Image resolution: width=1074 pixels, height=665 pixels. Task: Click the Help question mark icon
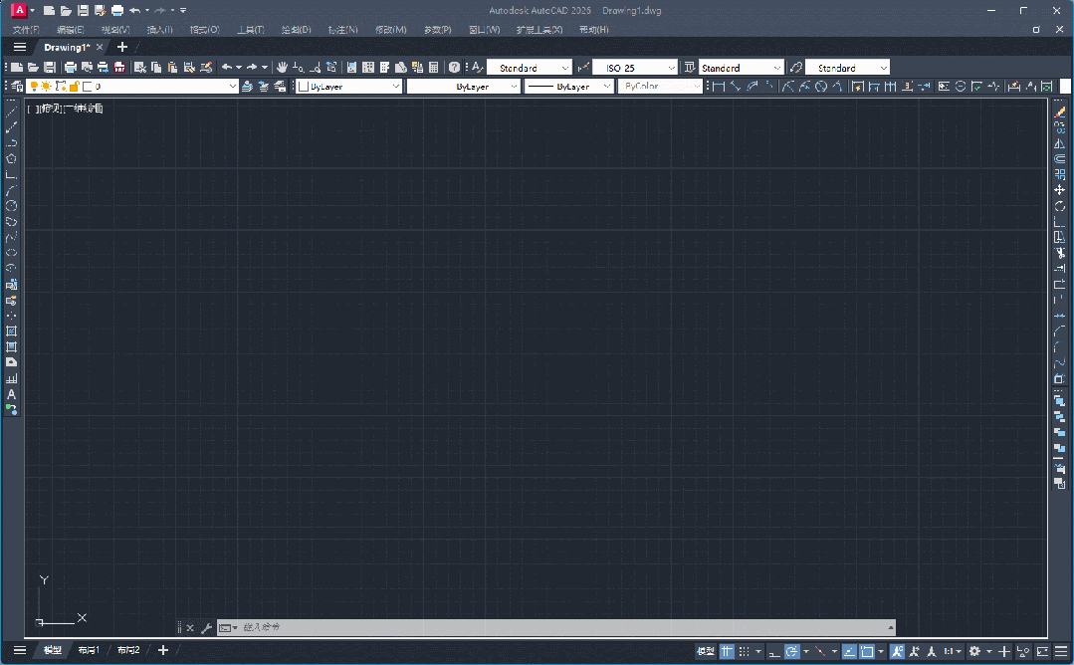coord(454,67)
